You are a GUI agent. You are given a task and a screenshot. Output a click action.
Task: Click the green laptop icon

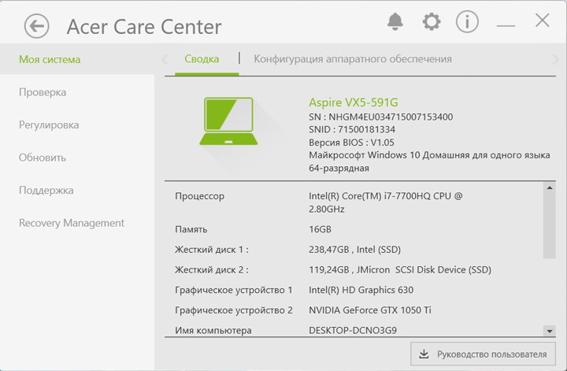(x=228, y=122)
